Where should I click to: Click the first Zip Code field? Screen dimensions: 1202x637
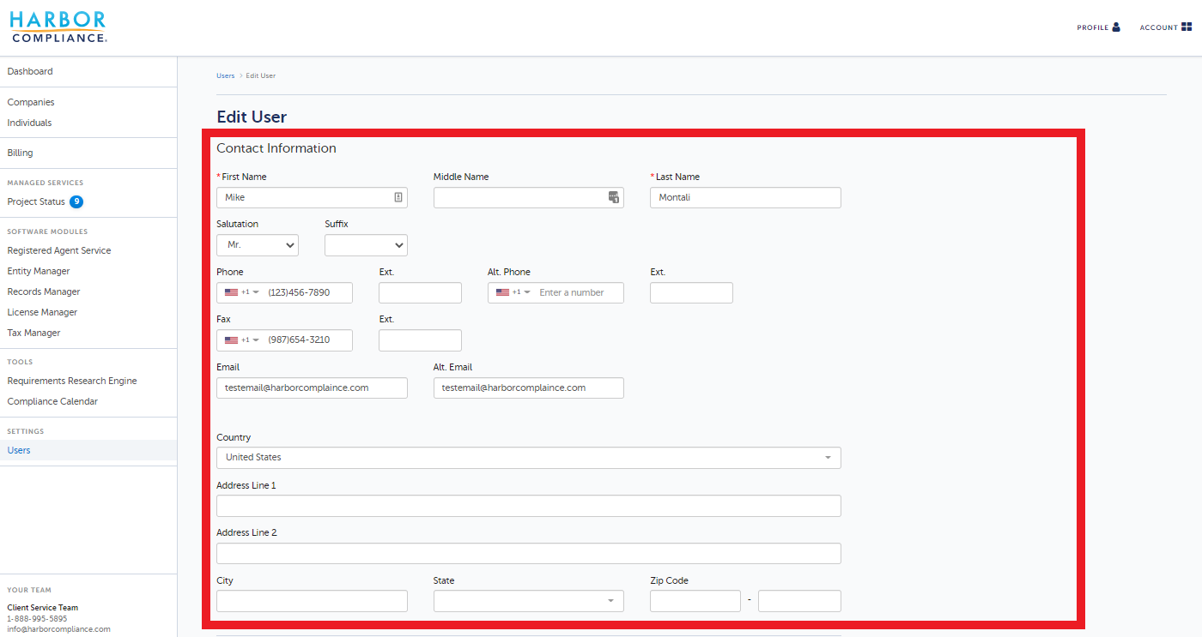coord(695,601)
